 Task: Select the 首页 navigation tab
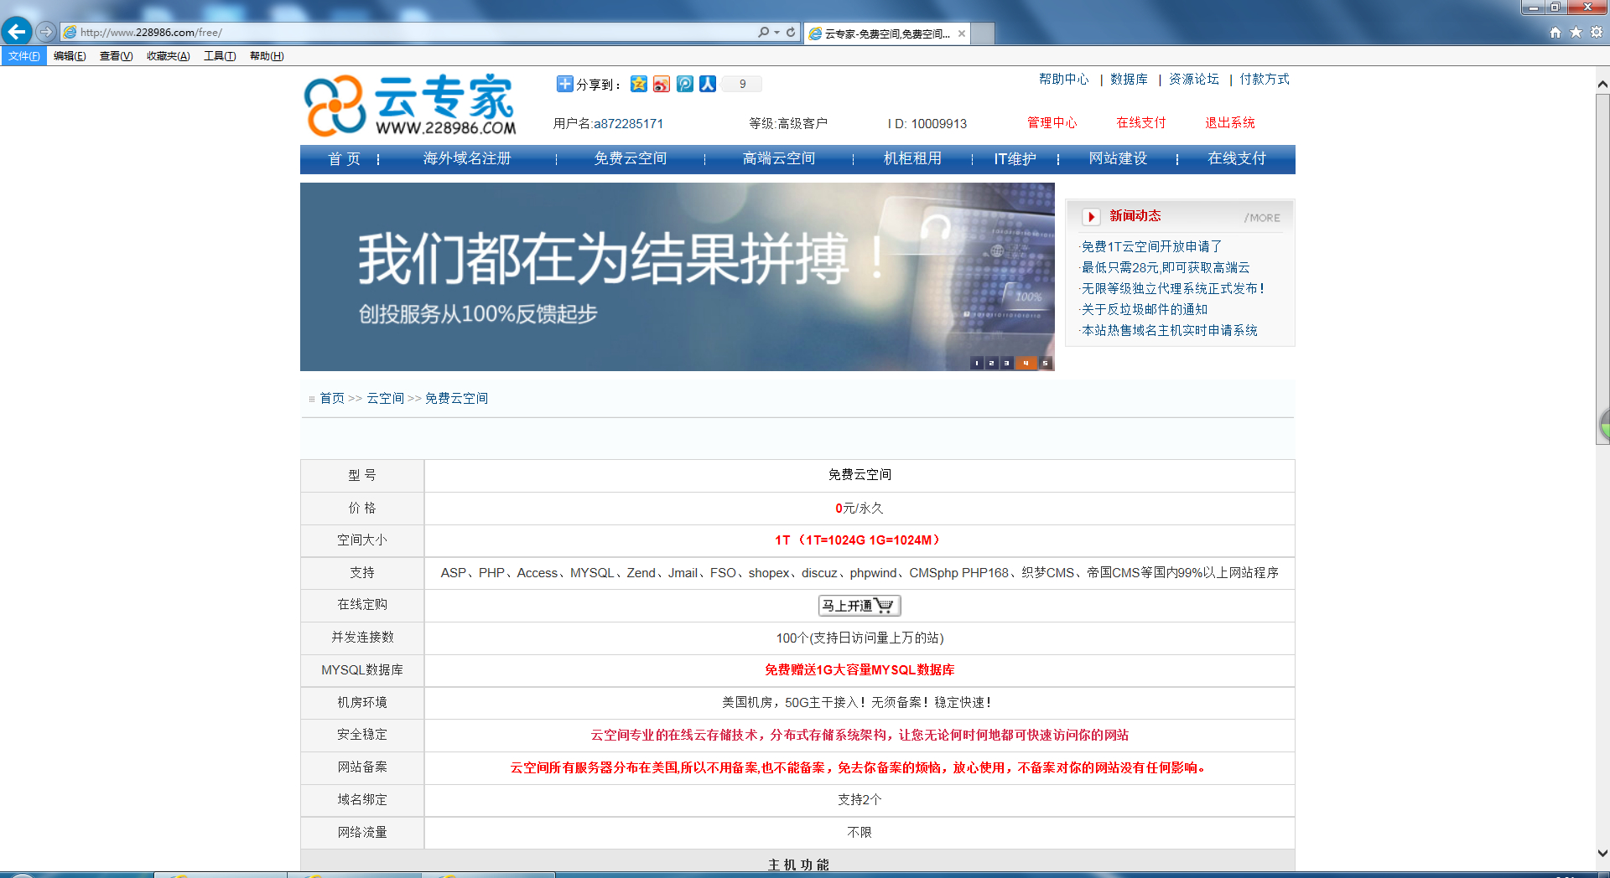[344, 159]
